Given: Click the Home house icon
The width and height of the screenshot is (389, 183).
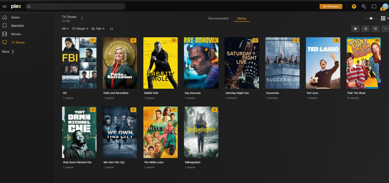Looking at the screenshot, I should point(5,17).
